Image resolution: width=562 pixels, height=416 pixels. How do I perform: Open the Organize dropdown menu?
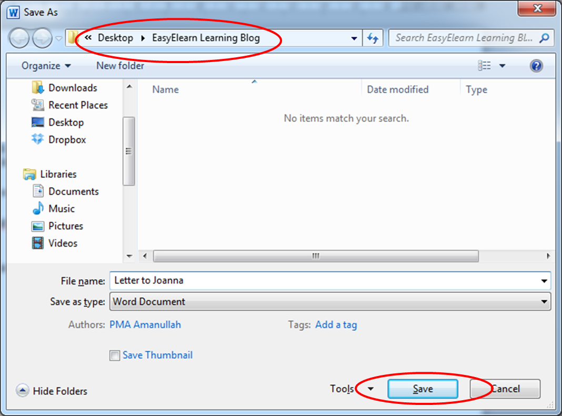(x=44, y=65)
